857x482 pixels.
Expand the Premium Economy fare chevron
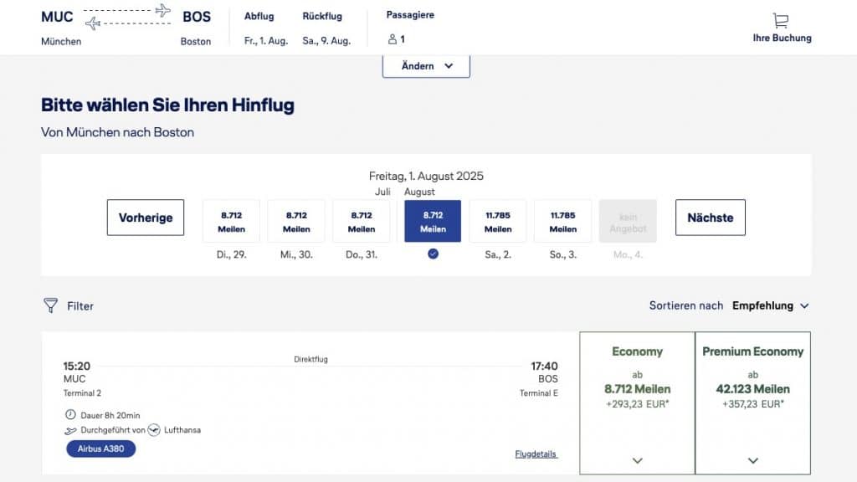point(752,460)
